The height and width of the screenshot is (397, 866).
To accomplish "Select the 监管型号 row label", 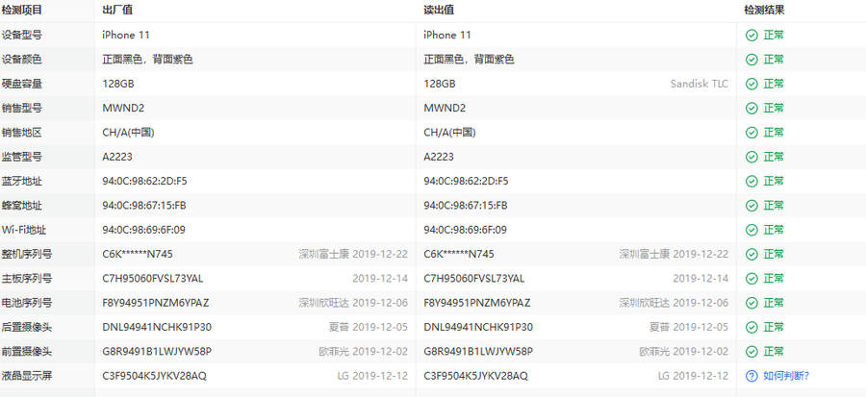I will pyautogui.click(x=21, y=157).
